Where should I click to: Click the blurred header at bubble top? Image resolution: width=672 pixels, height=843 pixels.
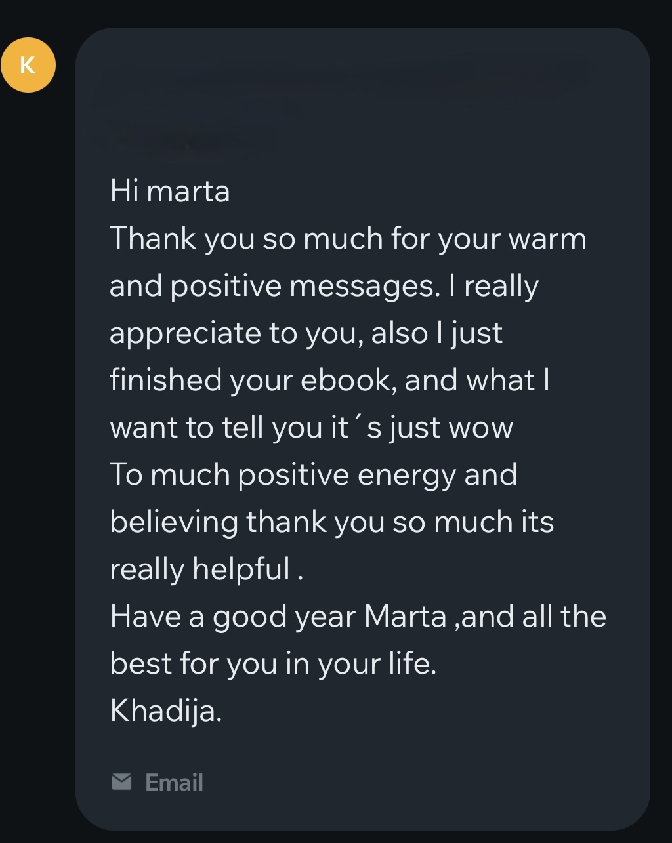pos(341,98)
